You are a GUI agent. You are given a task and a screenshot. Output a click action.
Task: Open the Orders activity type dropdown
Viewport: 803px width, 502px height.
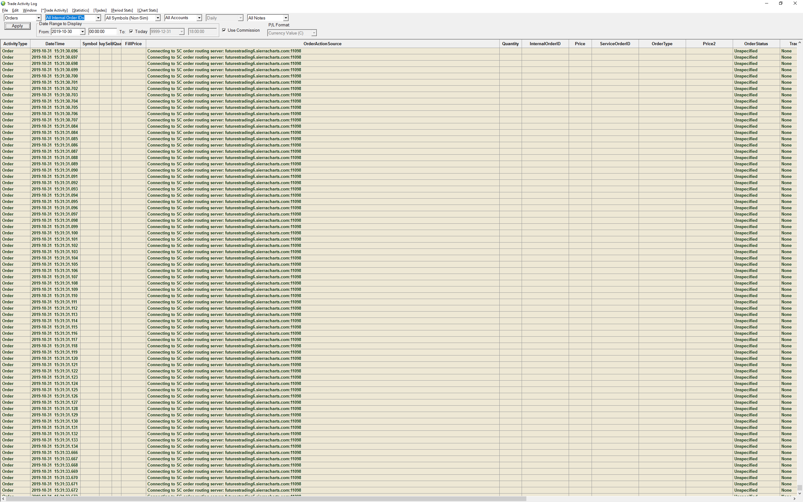point(39,18)
